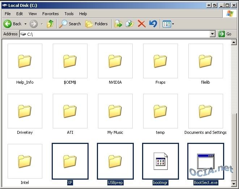Click inside the Address bar field
This screenshot has width=239, height=189.
coord(116,34)
